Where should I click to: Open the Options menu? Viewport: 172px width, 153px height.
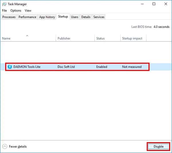coord(16,11)
